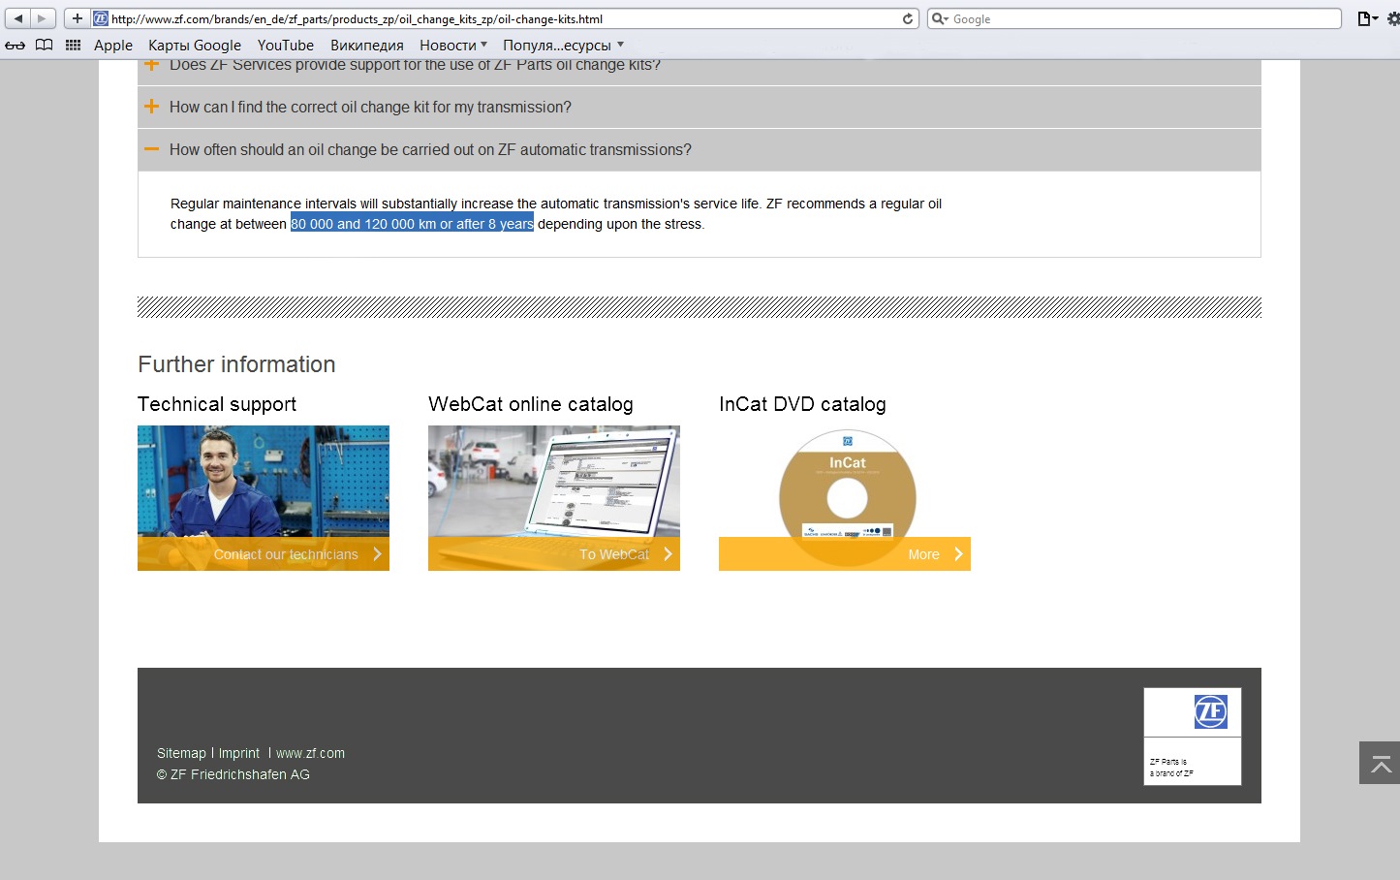
Task: Jump to top with the scroll-up arrow button
Action: [x=1380, y=763]
